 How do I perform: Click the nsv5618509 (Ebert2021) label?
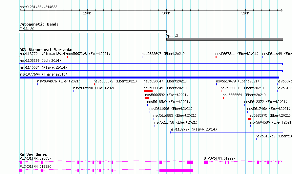click(x=169, y=102)
